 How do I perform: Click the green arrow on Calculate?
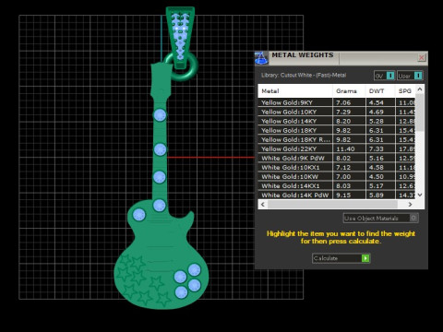pos(365,258)
